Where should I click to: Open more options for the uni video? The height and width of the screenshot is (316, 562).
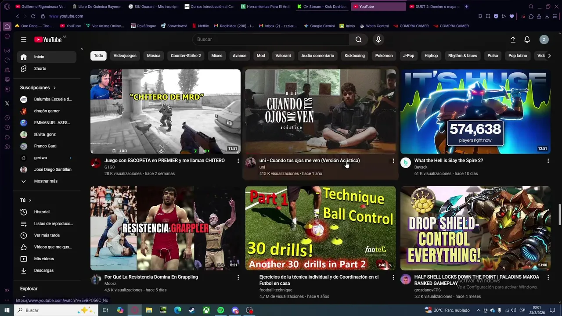click(393, 161)
